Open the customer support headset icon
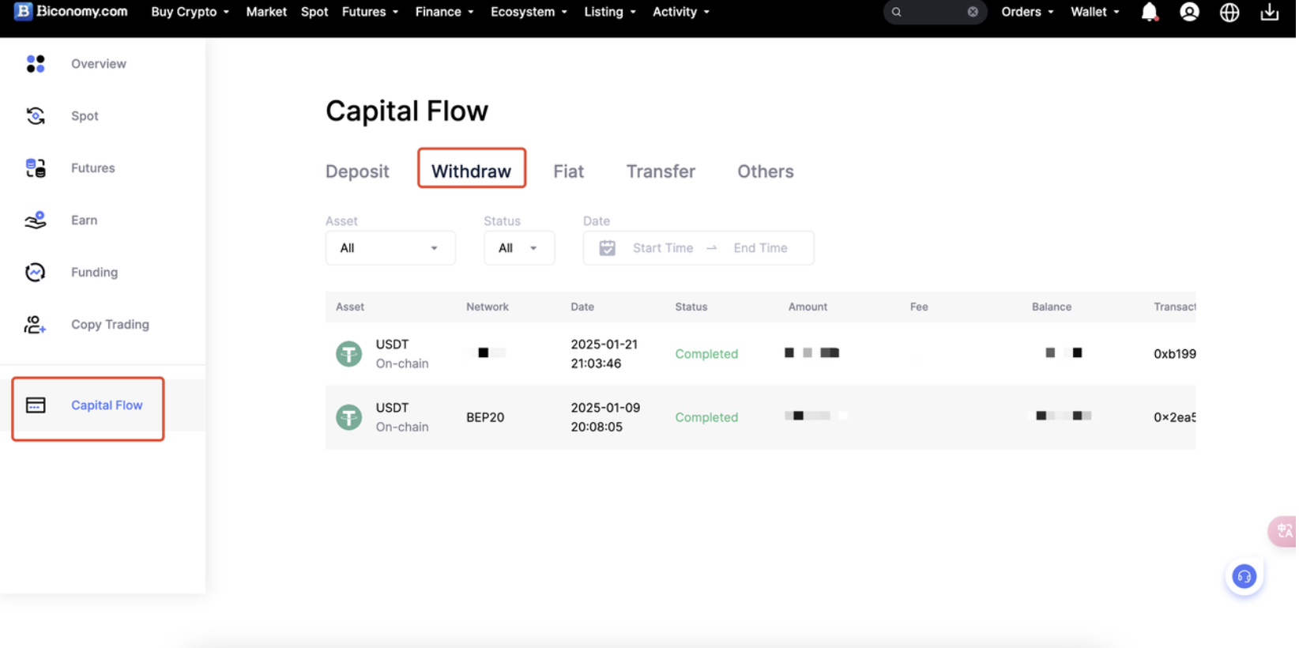The width and height of the screenshot is (1299, 648). (1244, 577)
